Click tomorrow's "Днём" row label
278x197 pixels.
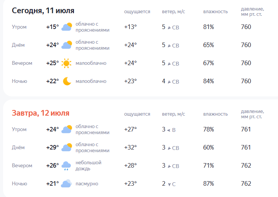pos(18,148)
